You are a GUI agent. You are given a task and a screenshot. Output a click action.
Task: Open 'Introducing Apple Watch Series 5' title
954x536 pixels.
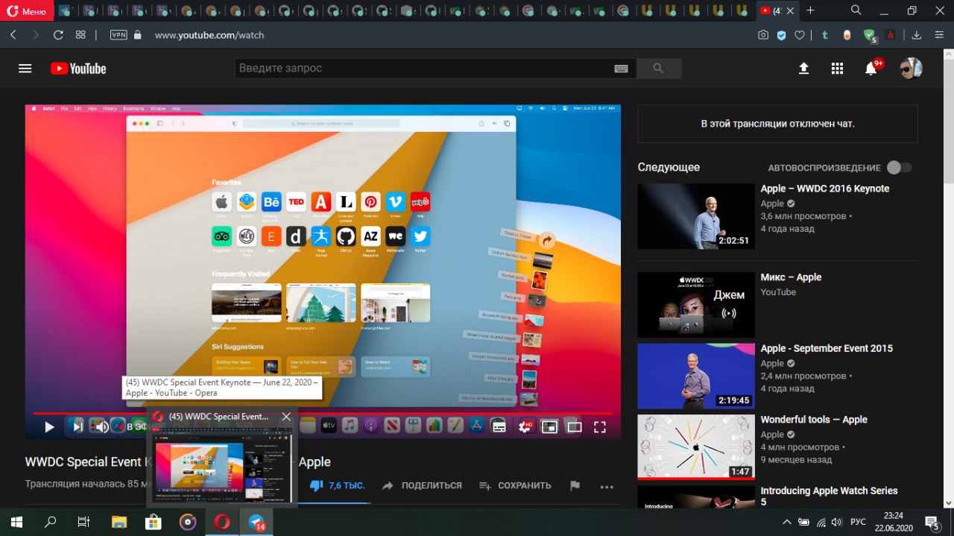[x=829, y=496]
